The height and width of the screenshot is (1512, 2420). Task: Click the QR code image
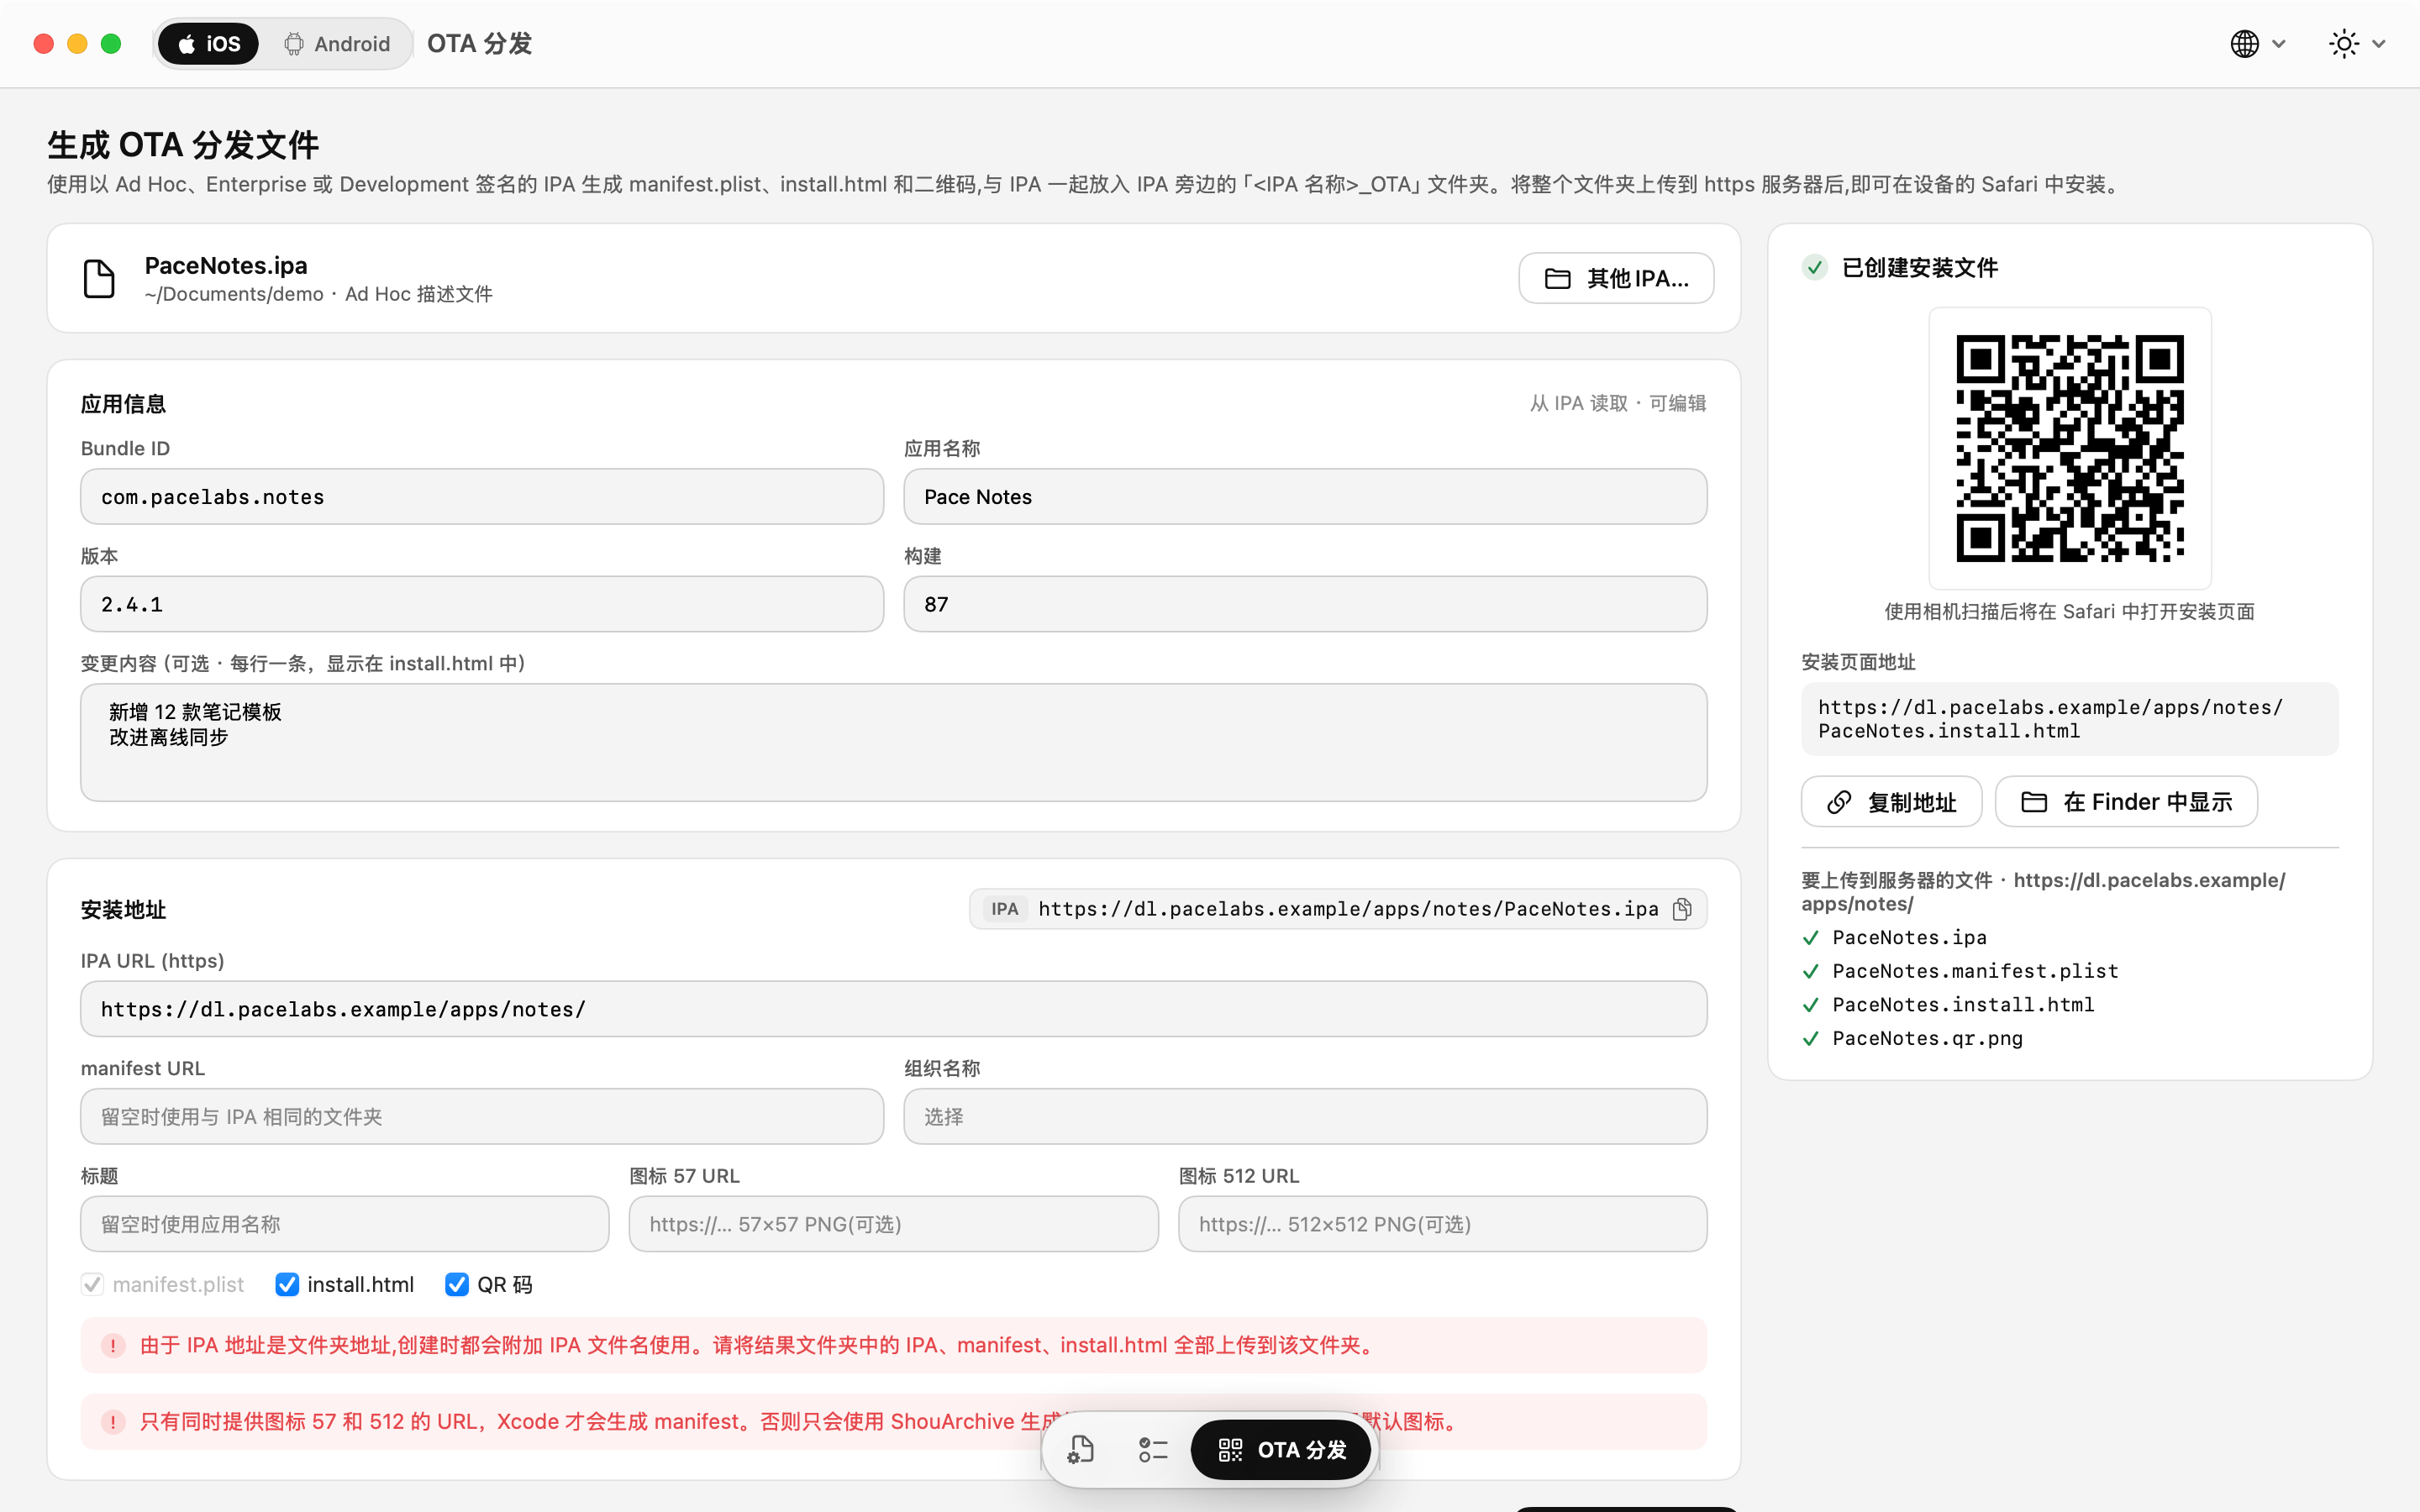click(x=2069, y=448)
